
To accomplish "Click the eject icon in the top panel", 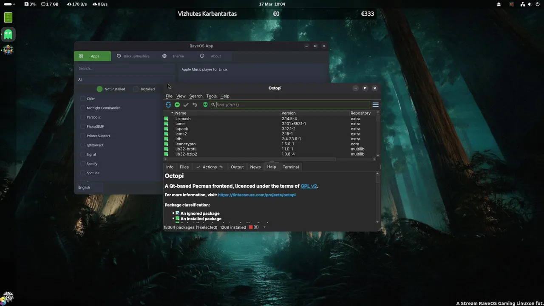I will (x=499, y=4).
